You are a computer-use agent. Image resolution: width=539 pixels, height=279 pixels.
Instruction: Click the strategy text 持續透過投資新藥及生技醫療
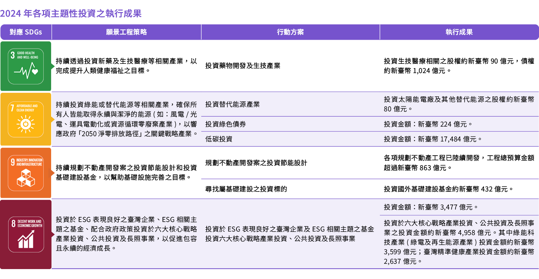tap(126, 66)
